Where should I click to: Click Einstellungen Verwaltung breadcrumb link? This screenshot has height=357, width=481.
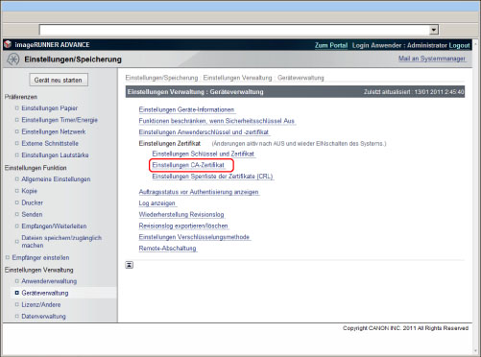[x=237, y=78]
